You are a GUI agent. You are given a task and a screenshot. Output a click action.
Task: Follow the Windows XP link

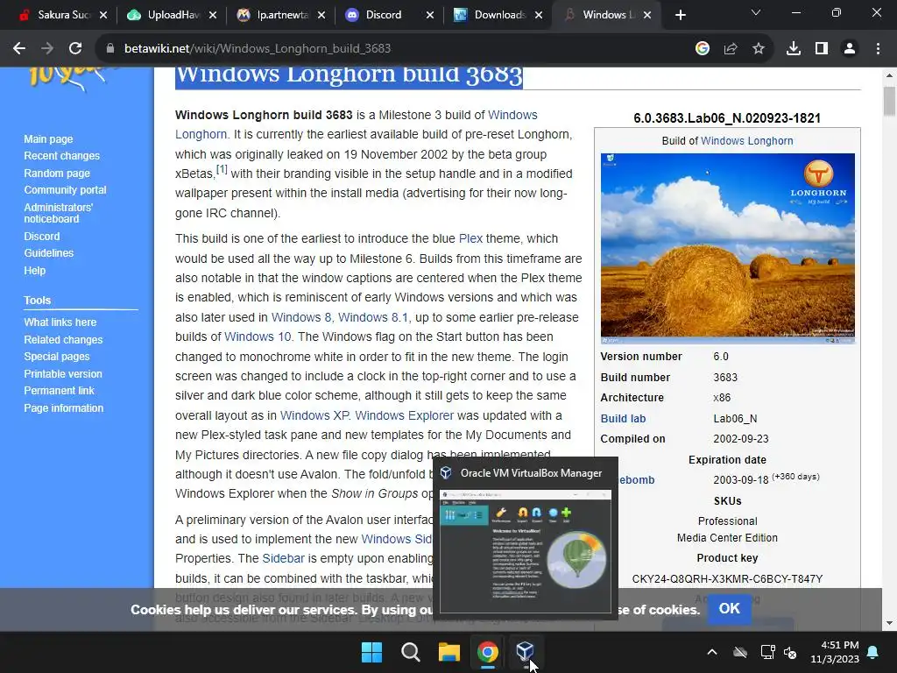pos(314,415)
